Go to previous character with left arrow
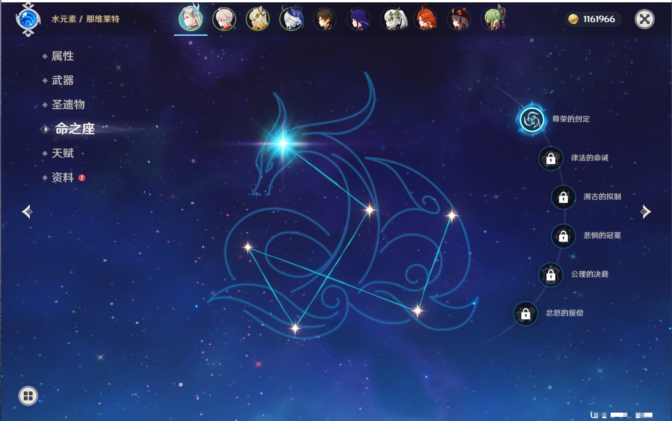Viewport: 672px width, 421px height. pos(27,212)
